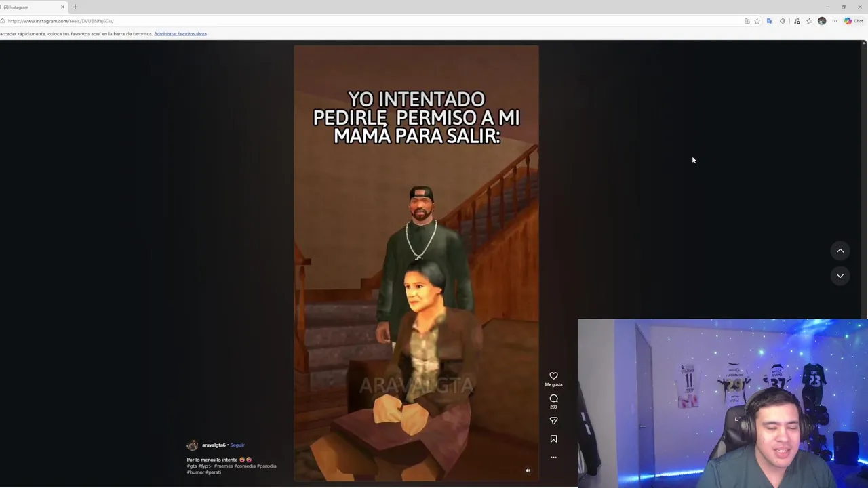Open the browser profile avatar
868x488 pixels.
point(822,21)
